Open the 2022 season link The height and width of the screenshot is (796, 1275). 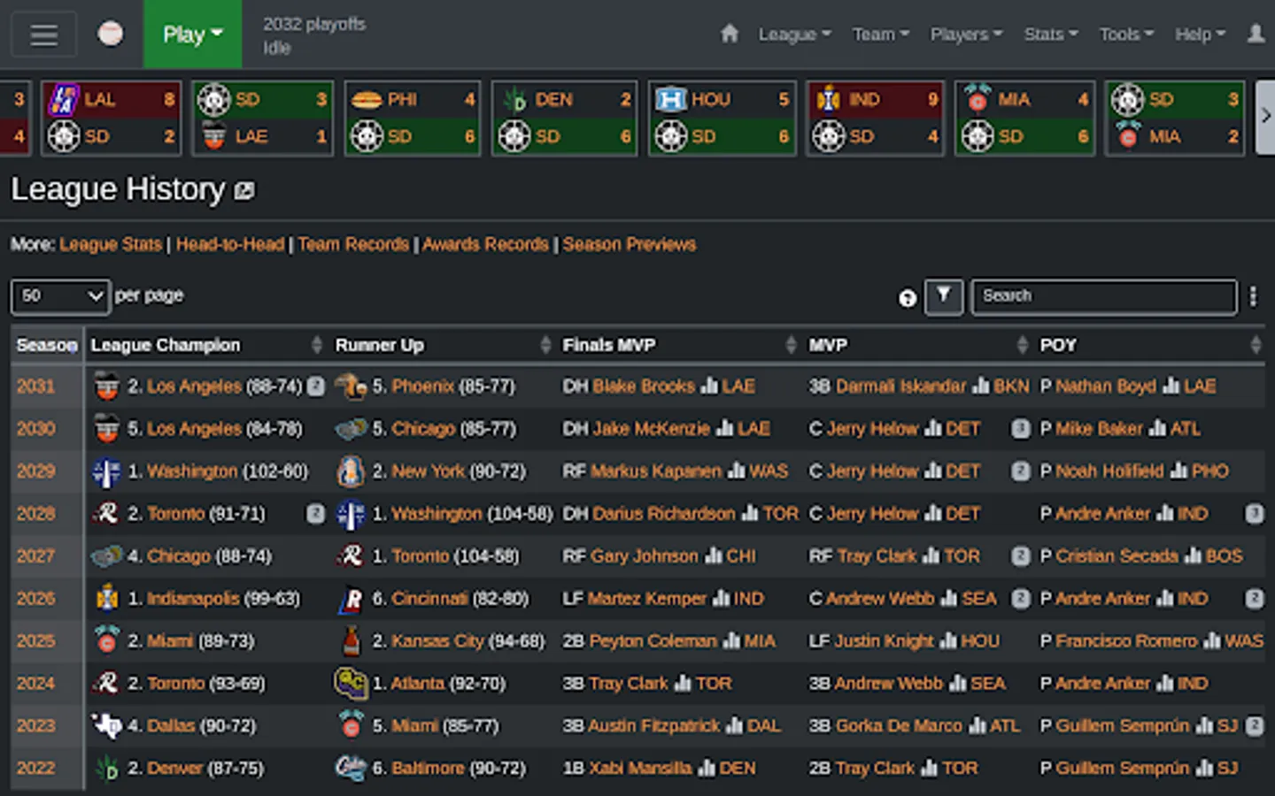click(x=35, y=769)
